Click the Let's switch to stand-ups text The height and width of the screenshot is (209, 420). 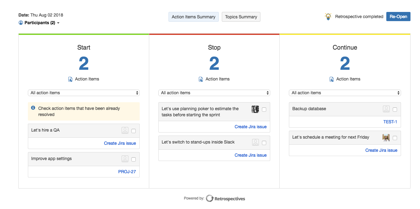coord(198,142)
